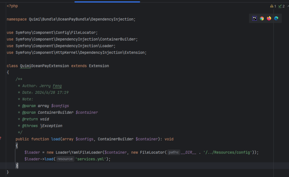Viewport: 289px width, 177px height.
Task: Click the yellow warning count indicator
Action: (x=273, y=6)
